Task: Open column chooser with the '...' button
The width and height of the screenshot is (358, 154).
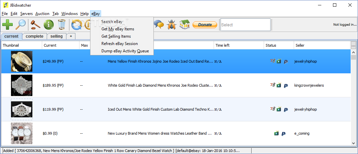Action: 353,45
